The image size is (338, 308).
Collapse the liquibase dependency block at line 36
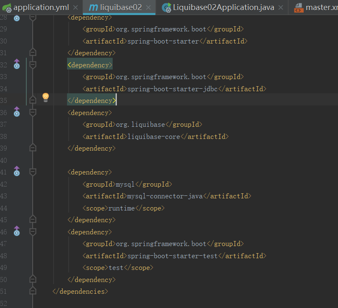pyautogui.click(x=33, y=113)
